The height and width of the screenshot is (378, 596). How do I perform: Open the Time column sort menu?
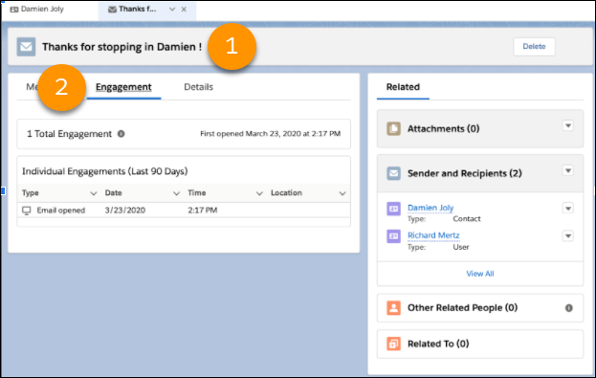259,193
